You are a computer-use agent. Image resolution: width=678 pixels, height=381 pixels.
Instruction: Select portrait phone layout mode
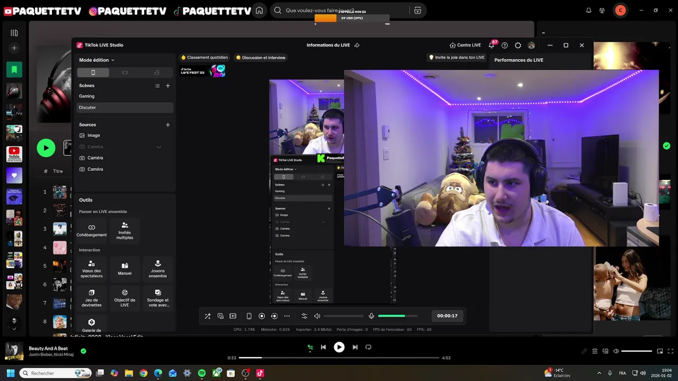(93, 72)
